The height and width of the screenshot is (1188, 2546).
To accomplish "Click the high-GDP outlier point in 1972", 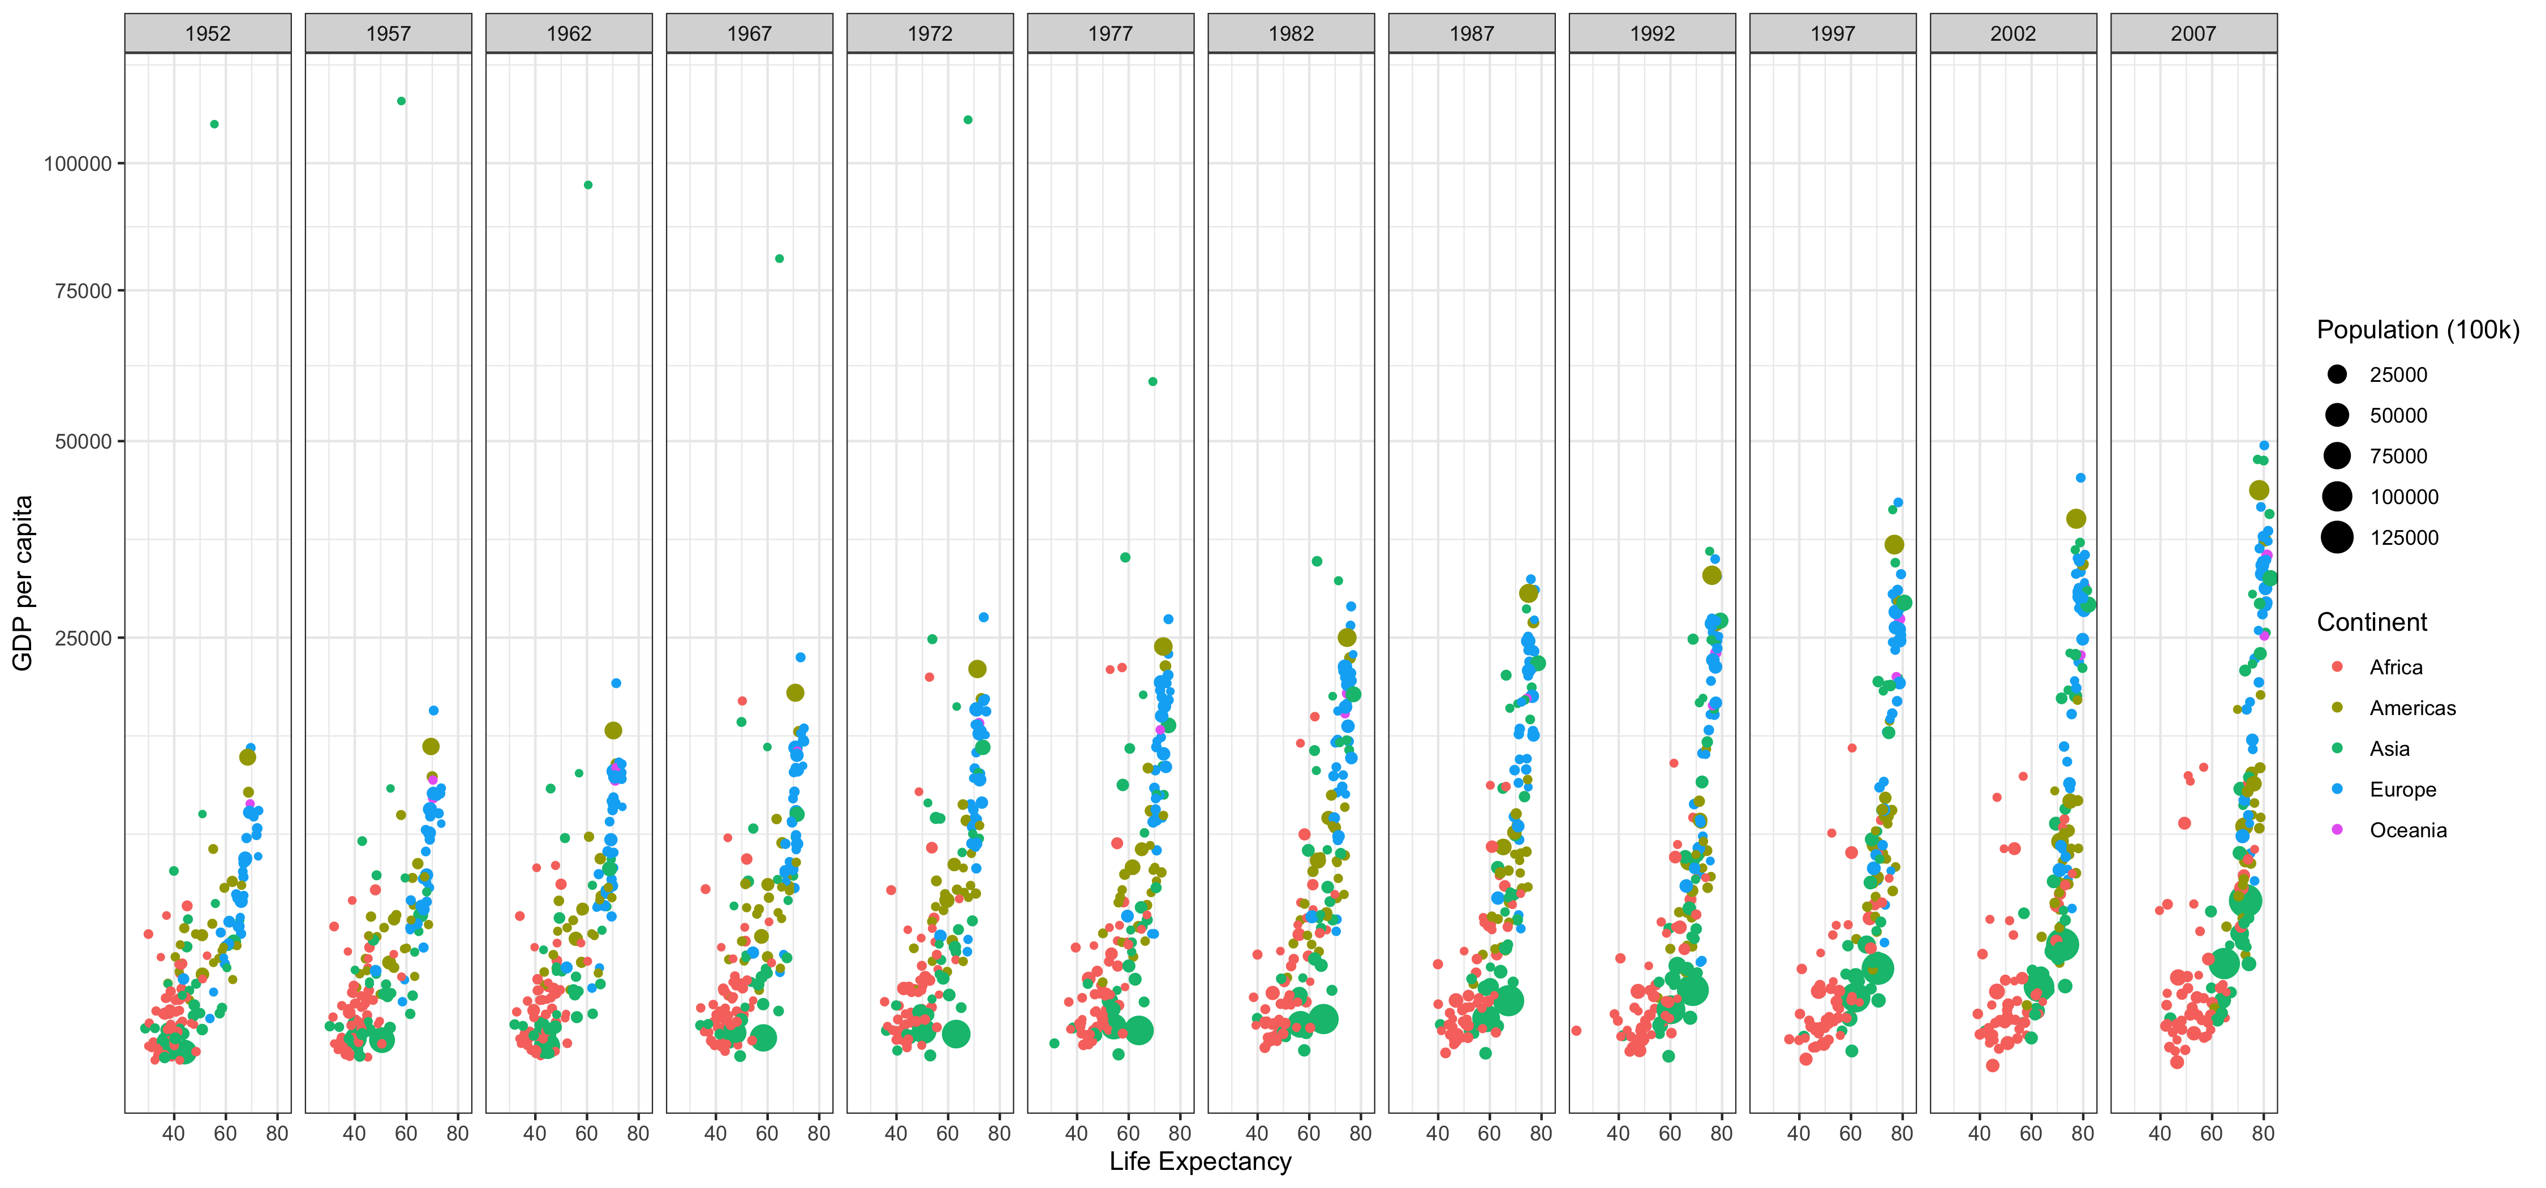I will pyautogui.click(x=967, y=119).
